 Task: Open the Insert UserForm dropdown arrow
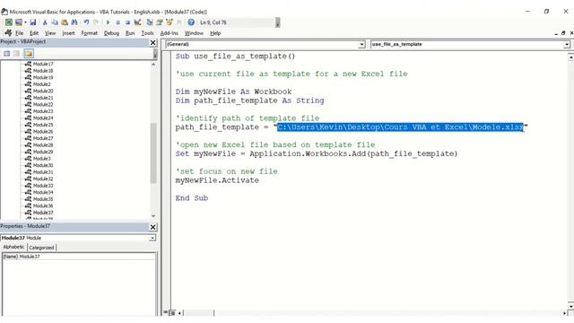(x=25, y=22)
